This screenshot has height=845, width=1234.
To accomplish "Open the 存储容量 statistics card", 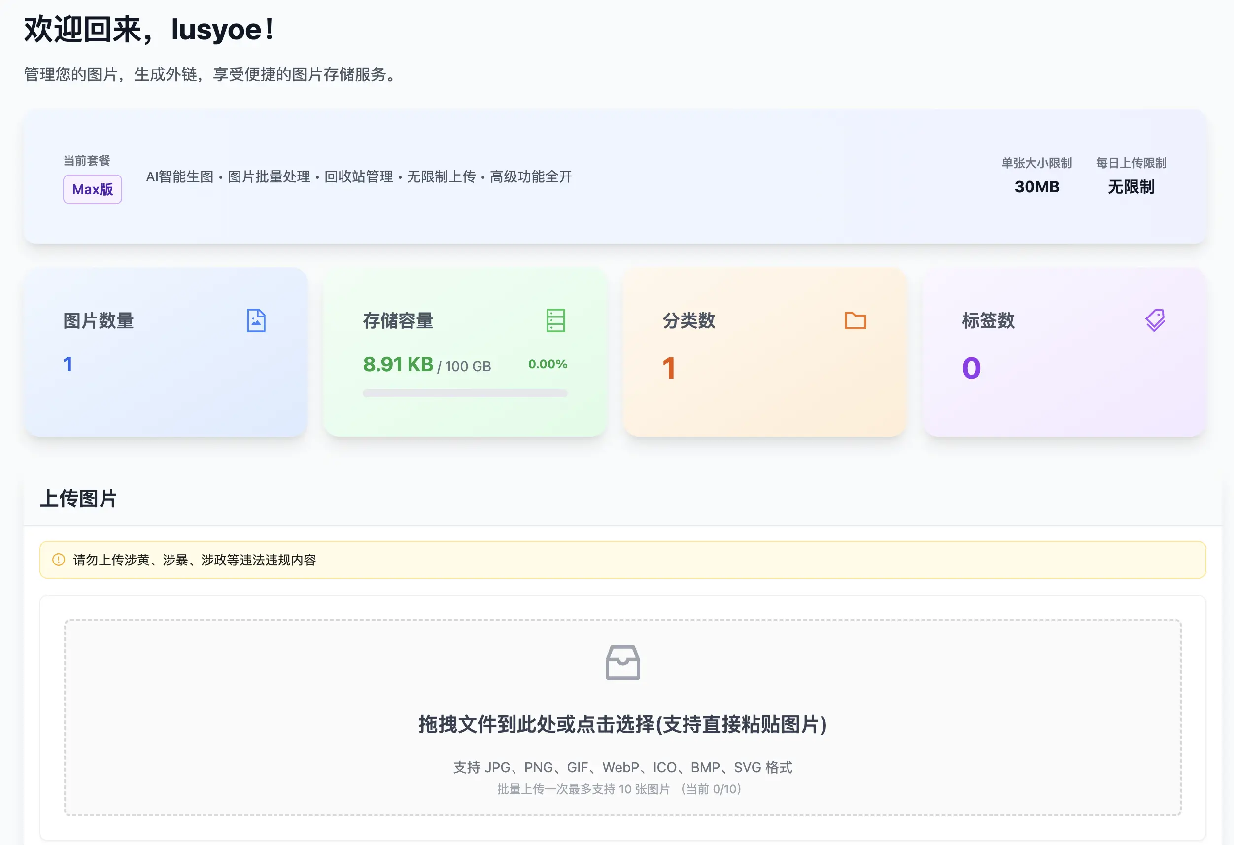I will coord(465,414).
